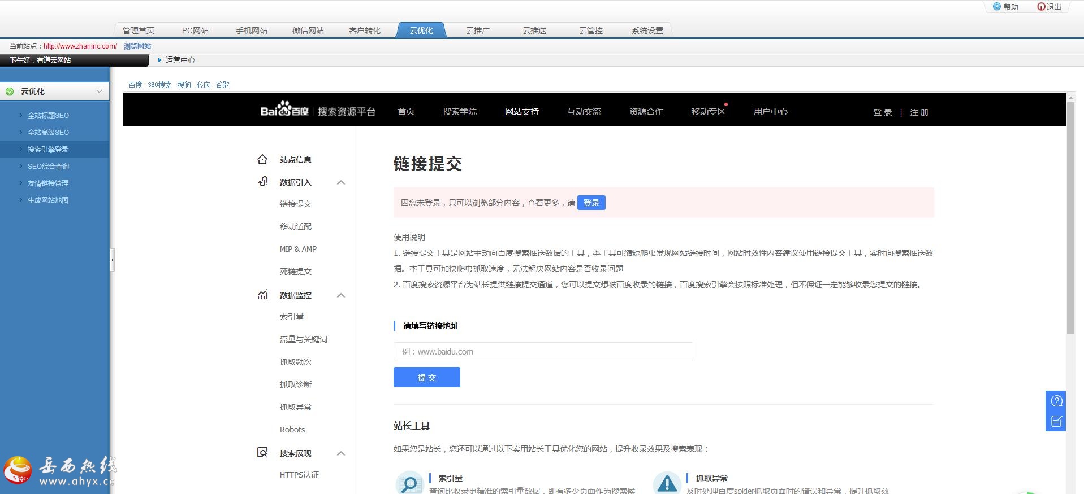Open 生成网站地图 in sidebar
This screenshot has width=1084, height=494.
pyautogui.click(x=48, y=200)
